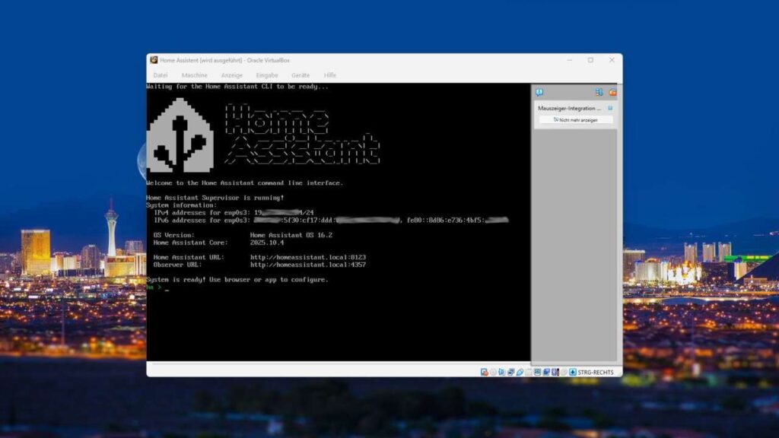Open the Eingabe dropdown menu
This screenshot has width=779, height=438.
click(266, 75)
